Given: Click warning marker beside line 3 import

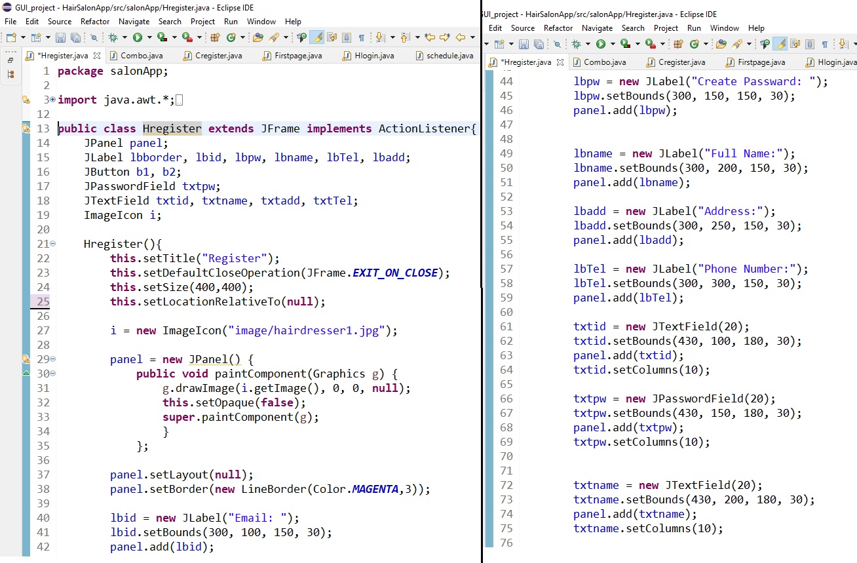Looking at the screenshot, I should pyautogui.click(x=26, y=100).
